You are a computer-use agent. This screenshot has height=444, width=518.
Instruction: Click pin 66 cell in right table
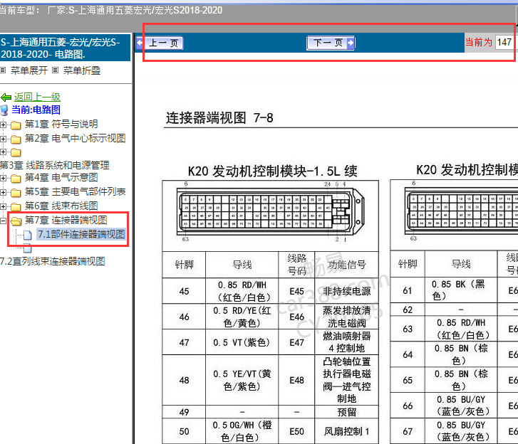click(408, 406)
